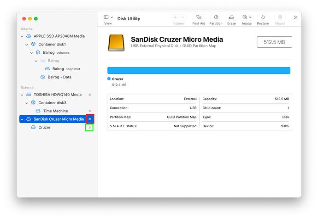This screenshot has width=318, height=219.
Task: Click the blue Cruzer partition usage bar
Action: 199,70
